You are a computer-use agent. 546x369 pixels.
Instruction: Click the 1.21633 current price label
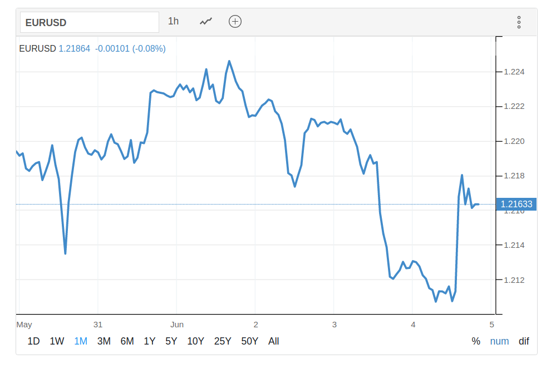coord(516,205)
